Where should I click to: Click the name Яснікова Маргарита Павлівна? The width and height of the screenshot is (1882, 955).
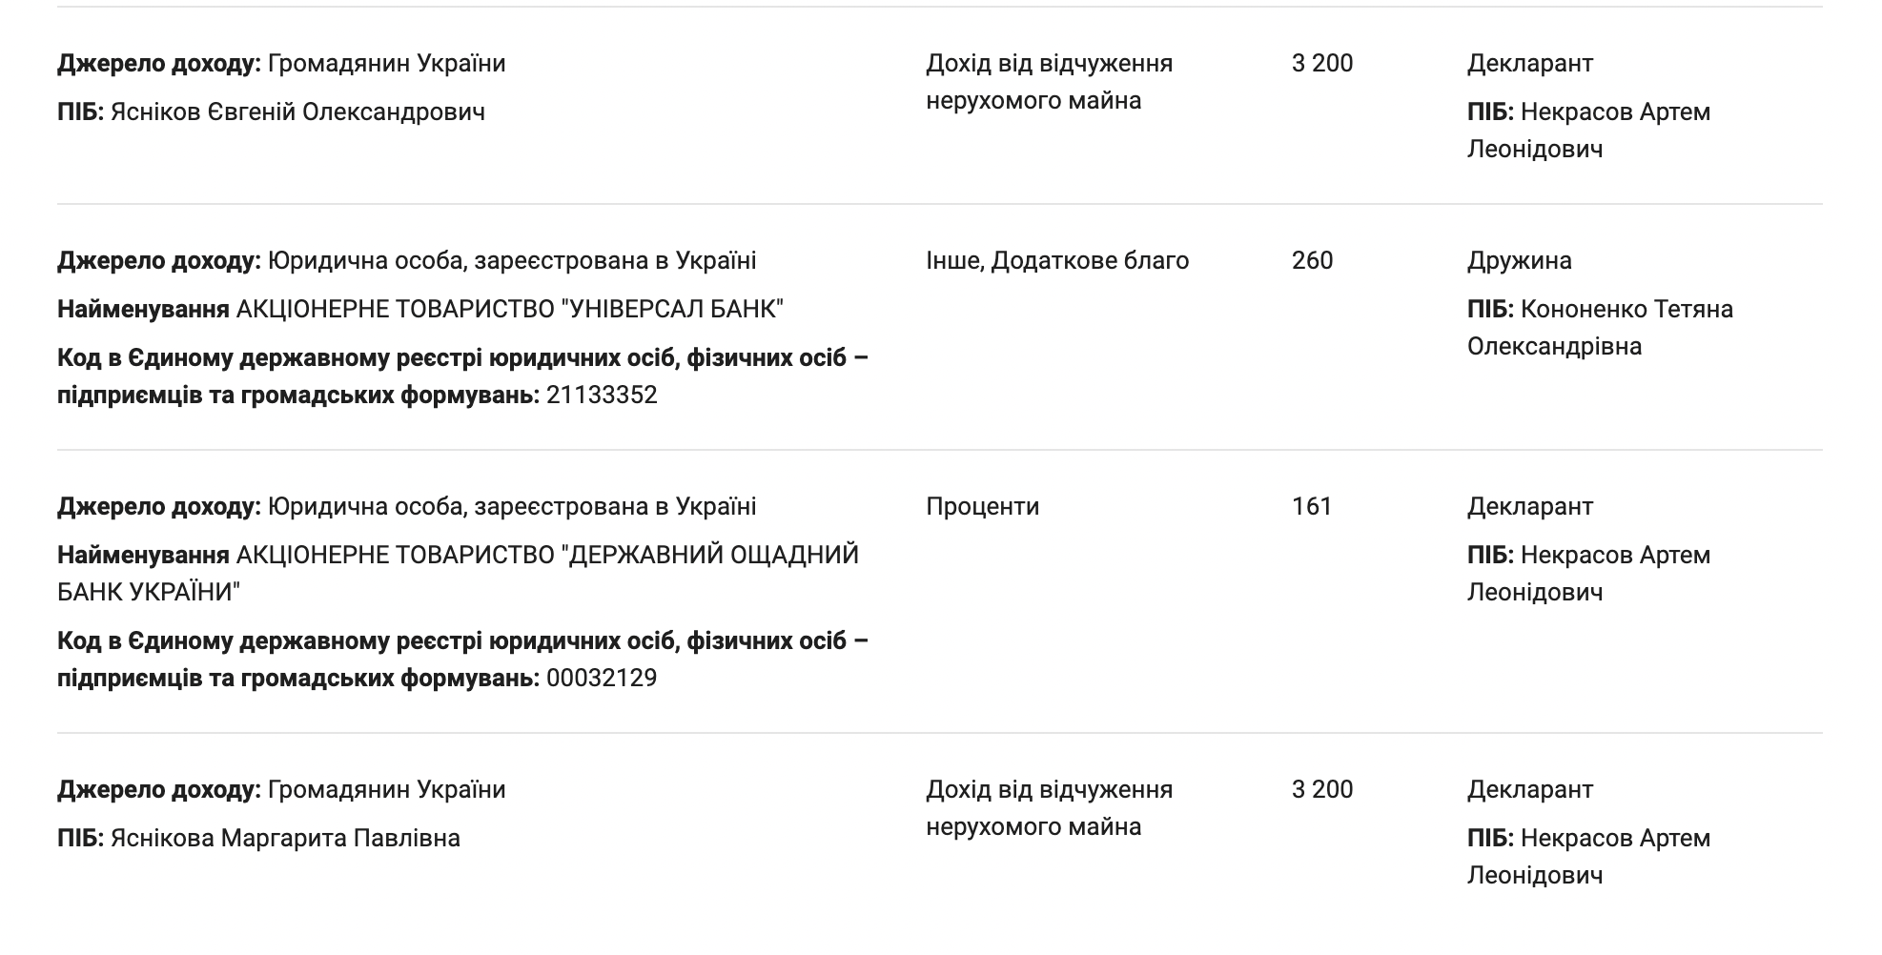click(x=285, y=839)
